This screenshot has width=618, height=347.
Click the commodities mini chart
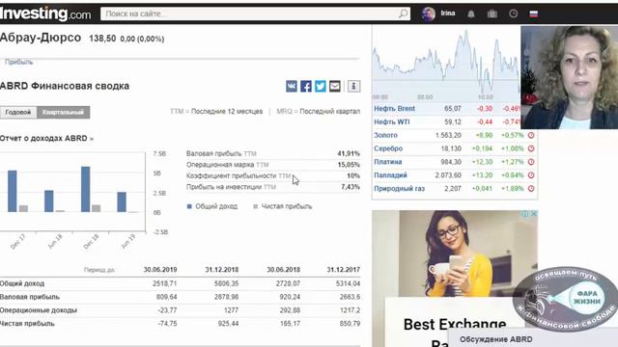[x=446, y=64]
